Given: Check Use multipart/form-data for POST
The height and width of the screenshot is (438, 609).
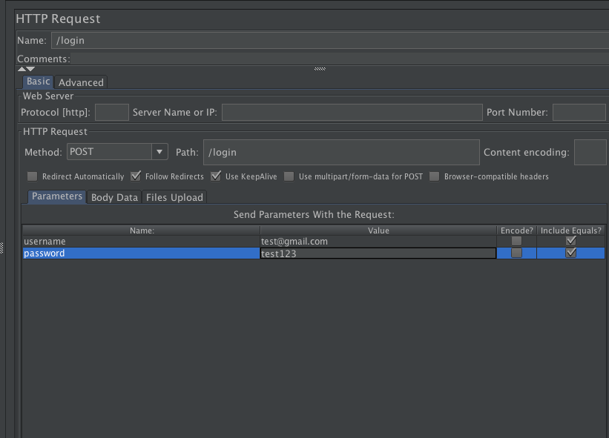Looking at the screenshot, I should (x=289, y=176).
